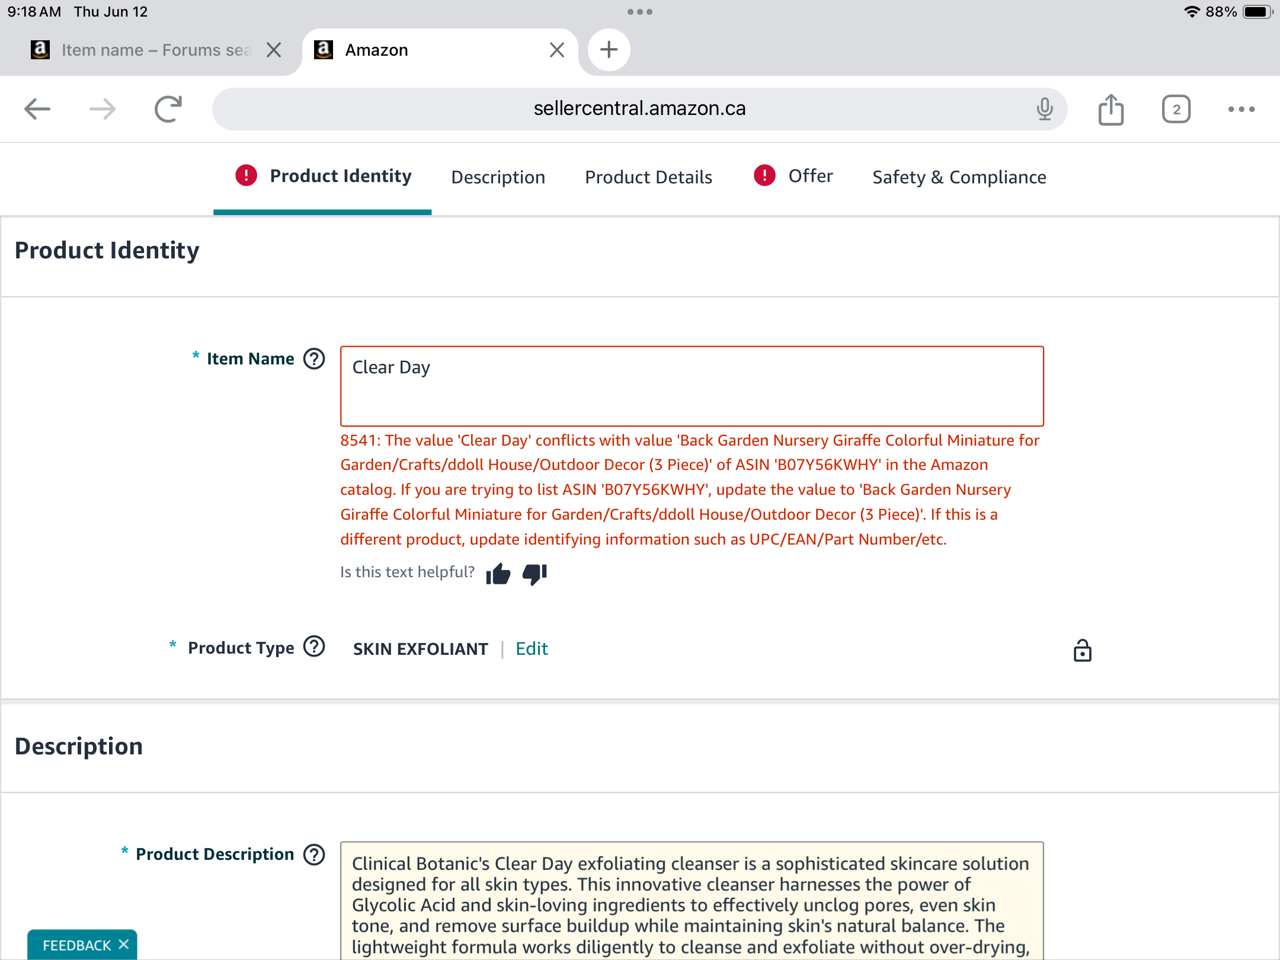1280x960 pixels.
Task: Click the SKIN EXFOLIANT value
Action: (x=420, y=649)
